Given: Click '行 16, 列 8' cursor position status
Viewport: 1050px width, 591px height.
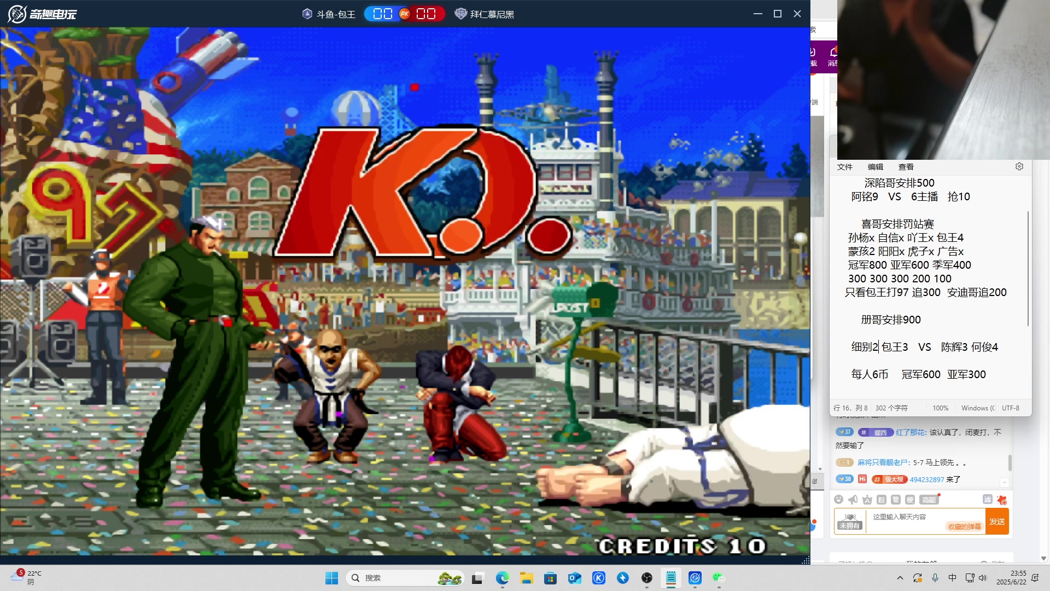Looking at the screenshot, I should (x=850, y=408).
